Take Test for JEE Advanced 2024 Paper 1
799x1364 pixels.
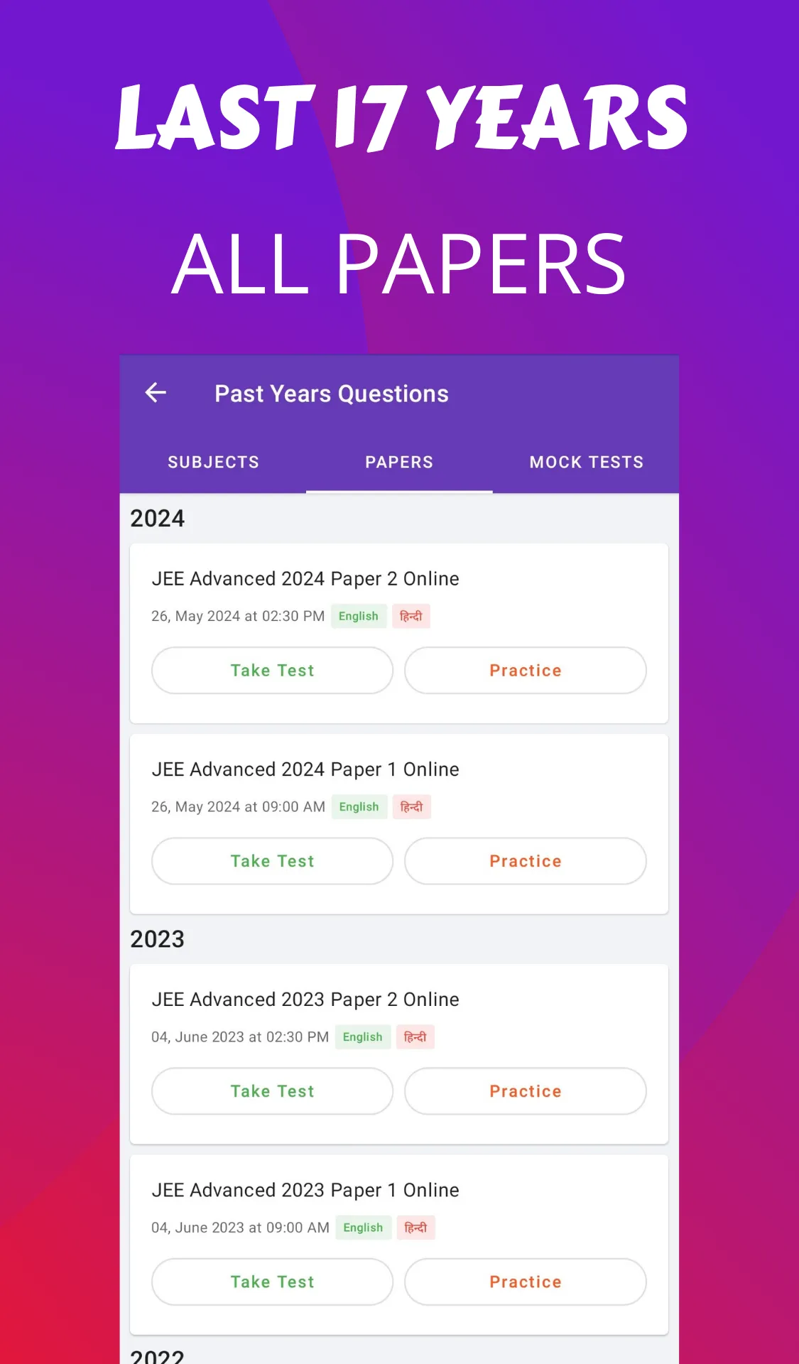272,861
